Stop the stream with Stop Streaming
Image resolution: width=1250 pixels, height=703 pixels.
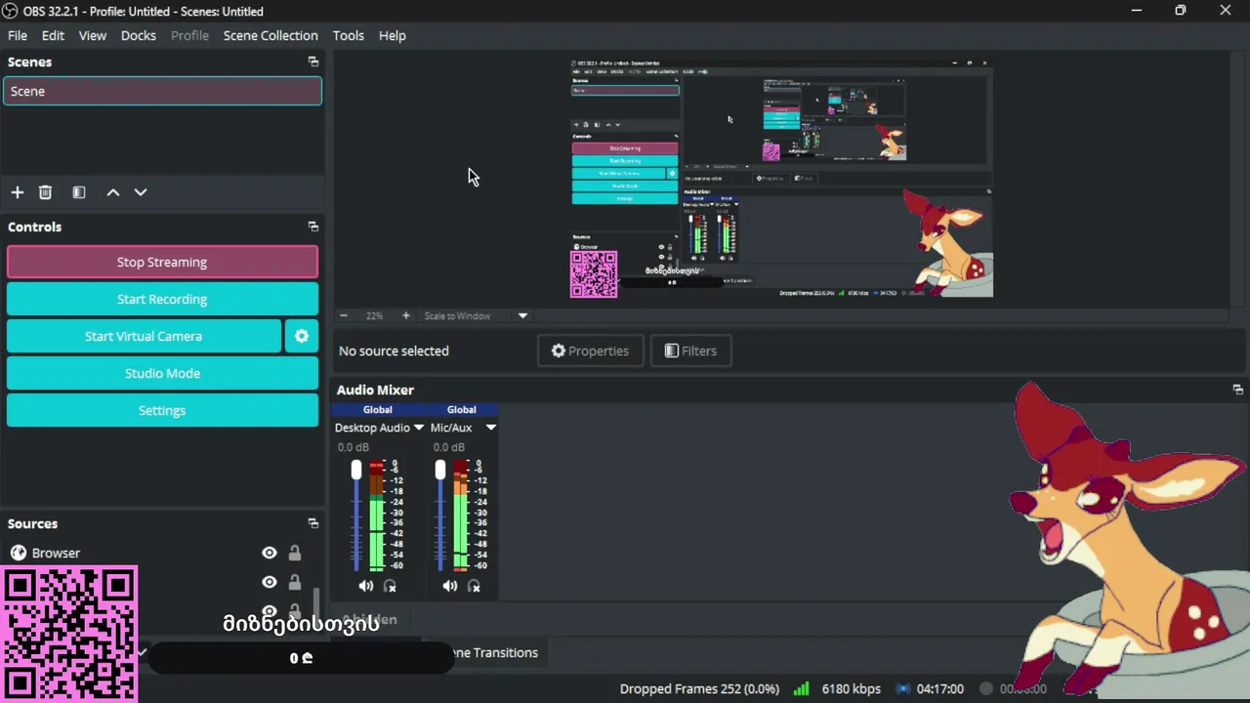click(162, 262)
